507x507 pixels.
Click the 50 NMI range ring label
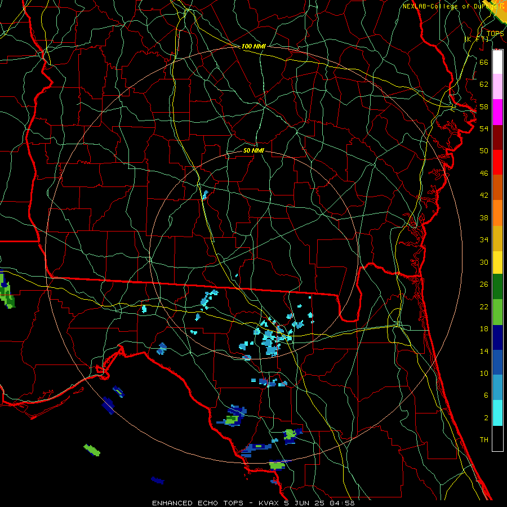point(253,151)
